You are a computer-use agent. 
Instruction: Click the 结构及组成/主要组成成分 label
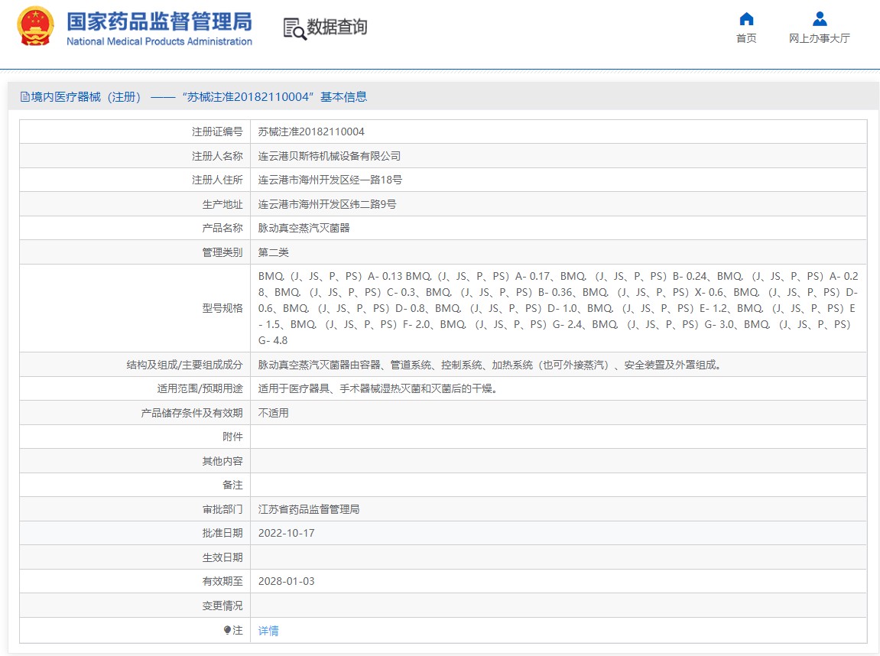click(x=185, y=365)
